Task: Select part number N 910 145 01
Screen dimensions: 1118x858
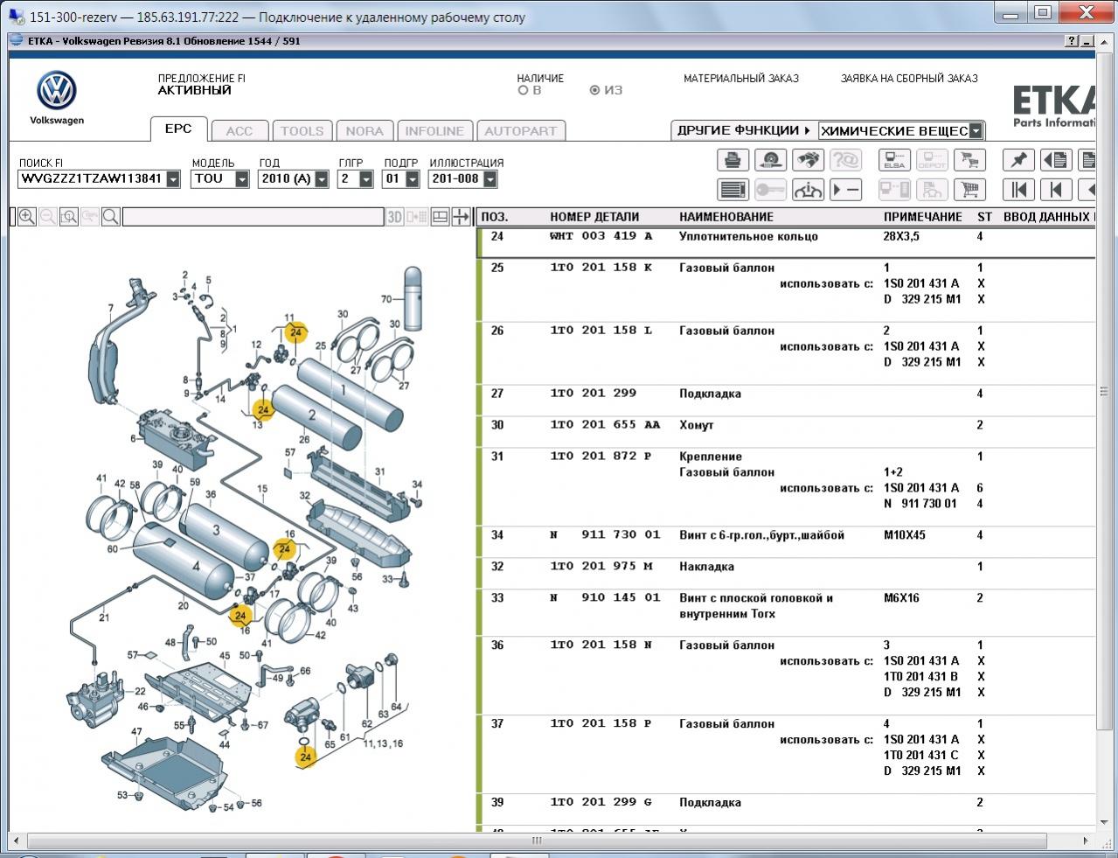Action: point(605,598)
